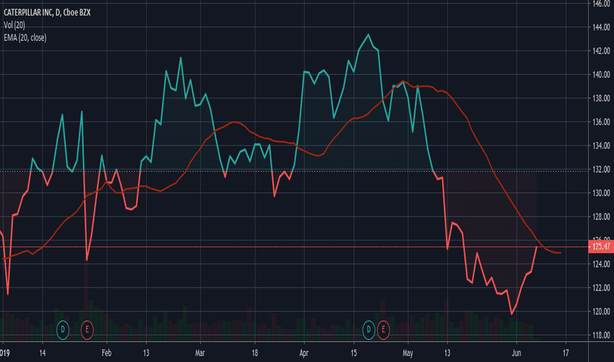Click the 118.00 price axis label

click(601, 335)
